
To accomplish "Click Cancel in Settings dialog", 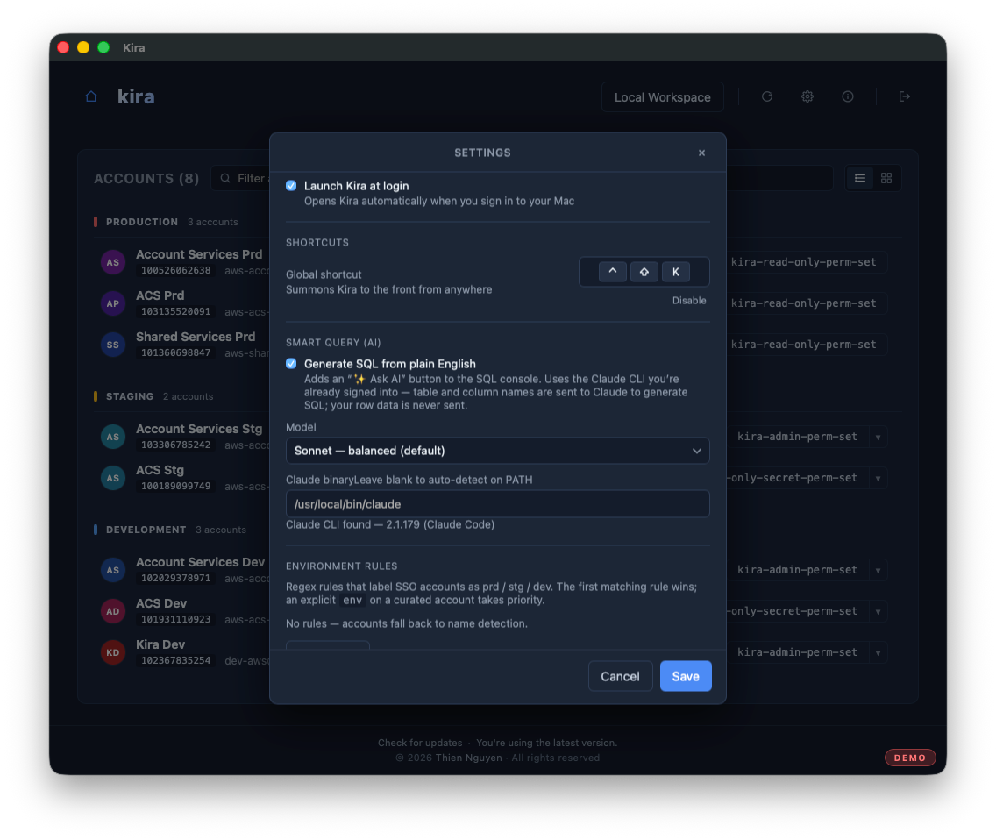I will pos(620,676).
